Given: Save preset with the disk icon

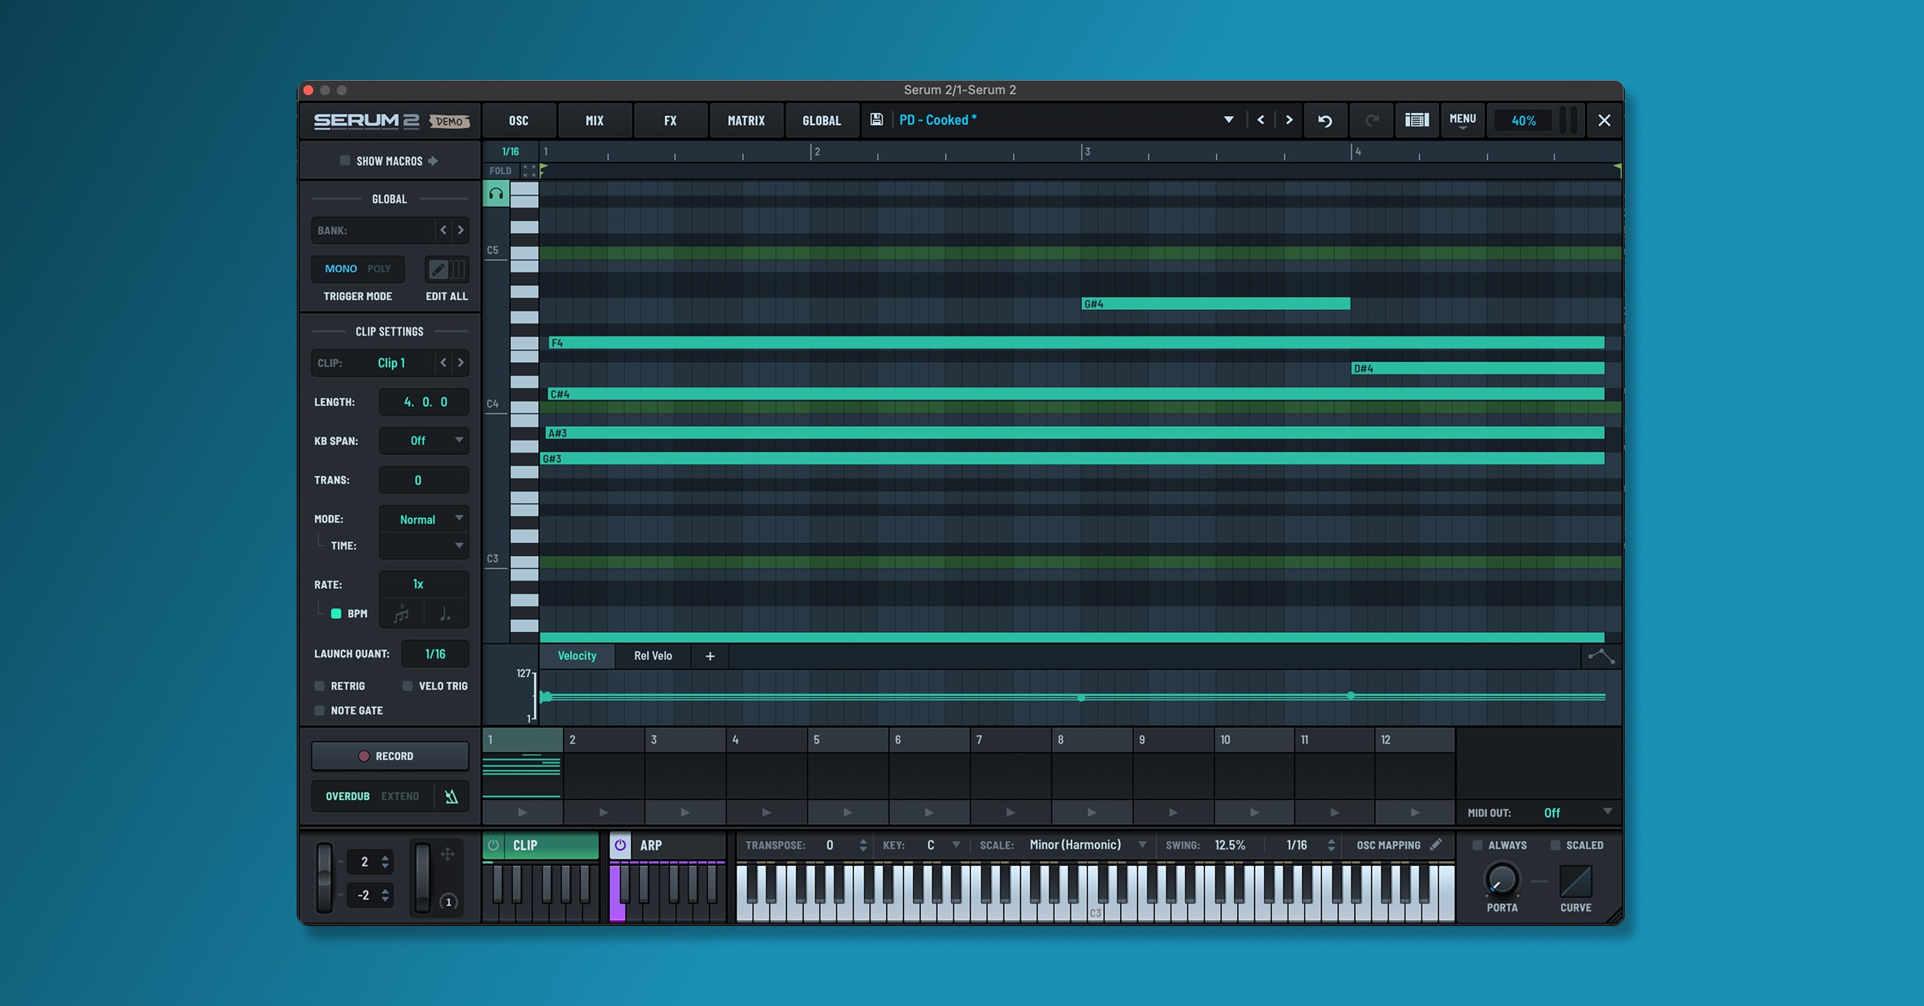Looking at the screenshot, I should tap(876, 119).
